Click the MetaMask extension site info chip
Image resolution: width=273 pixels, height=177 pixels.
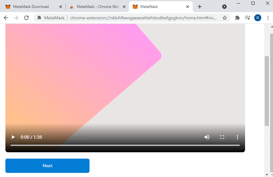[x=51, y=18]
